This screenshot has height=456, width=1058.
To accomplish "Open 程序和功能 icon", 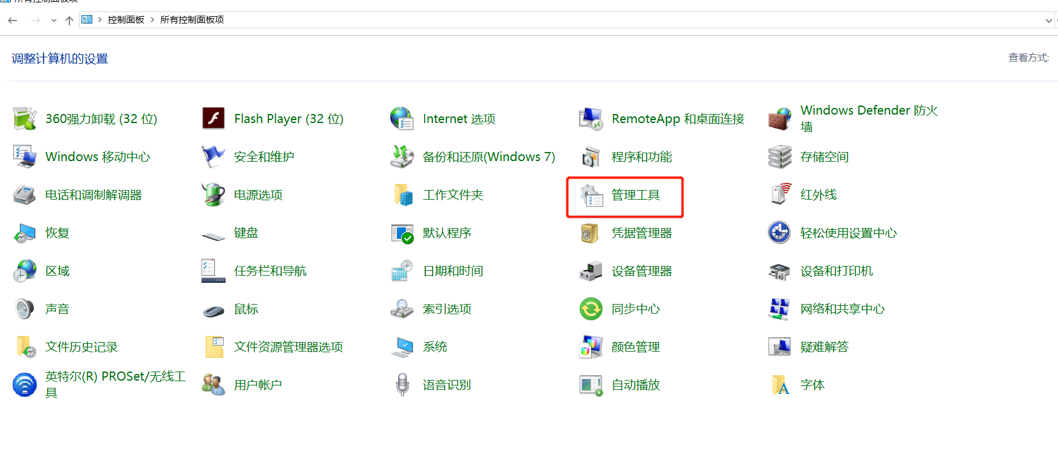I will 591,157.
